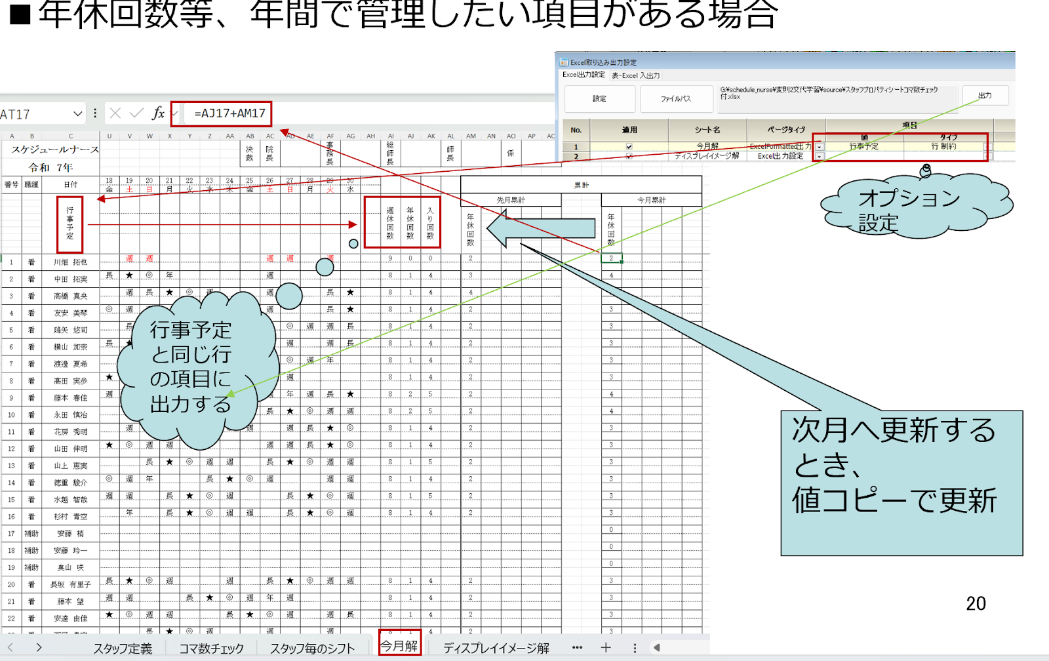This screenshot has height=661, width=1049.
Task: Click the 安達 由佳 name cell
Action: tap(71, 618)
